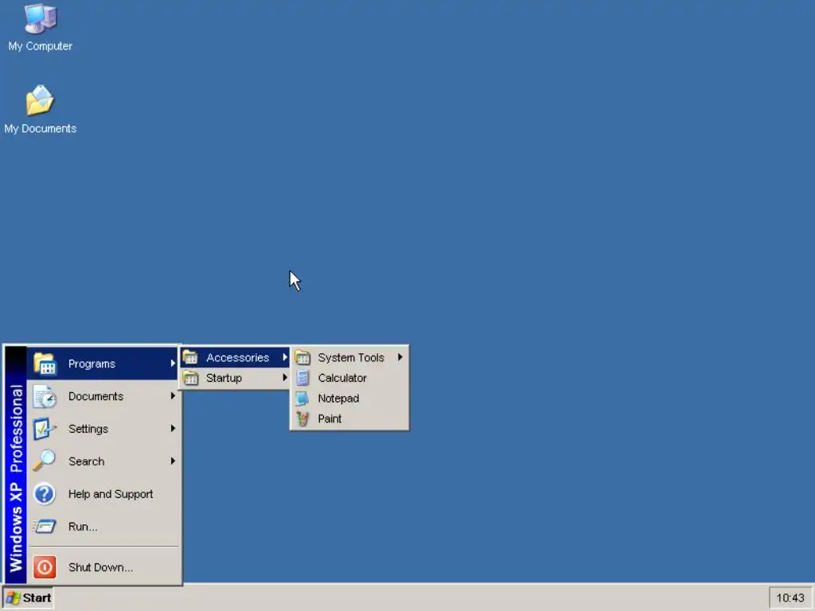Expand the Documents submenu arrow
Viewport: 815px width, 611px height.
point(173,396)
